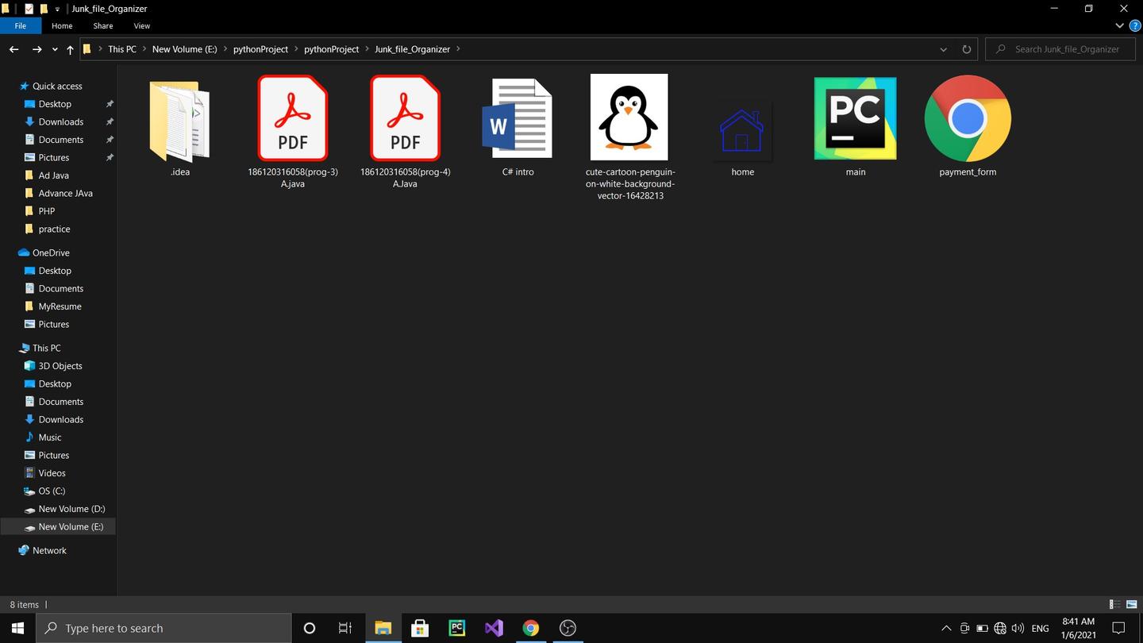The width and height of the screenshot is (1143, 643).
Task: Open the New Volume (D:) drive
Action: point(71,509)
